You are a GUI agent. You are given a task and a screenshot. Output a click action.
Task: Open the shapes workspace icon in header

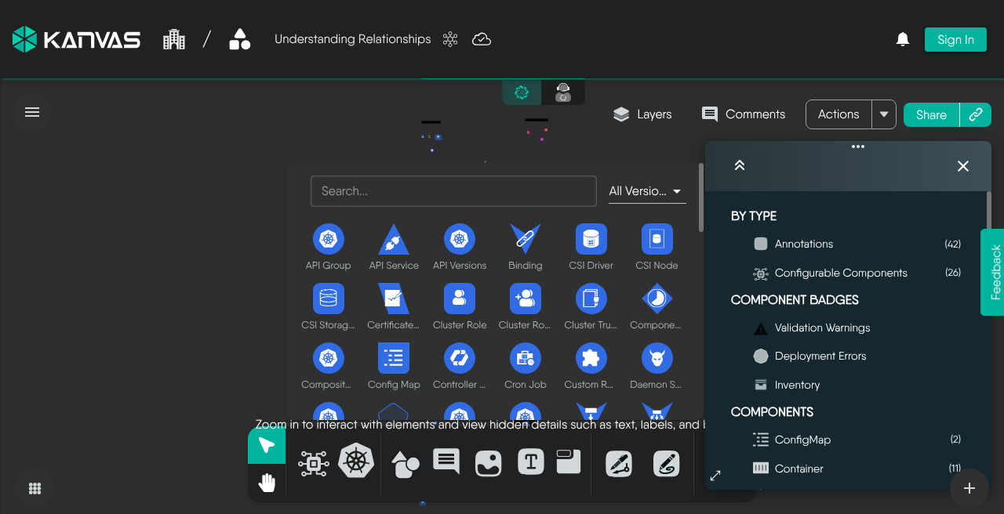[240, 39]
